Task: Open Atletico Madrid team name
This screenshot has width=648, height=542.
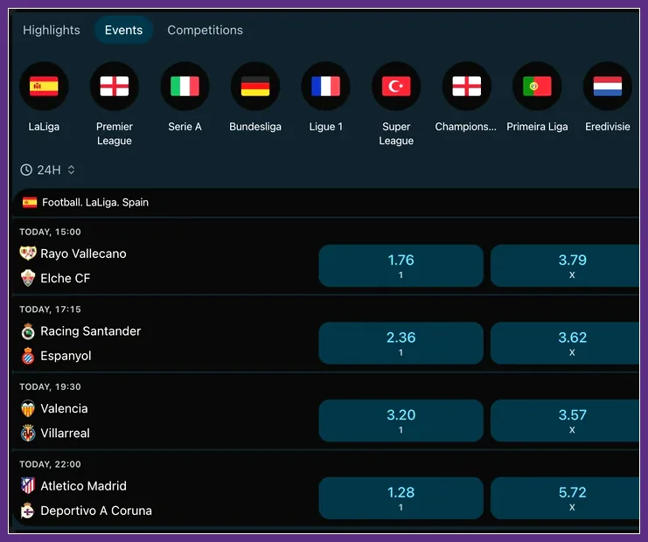Action: [83, 486]
